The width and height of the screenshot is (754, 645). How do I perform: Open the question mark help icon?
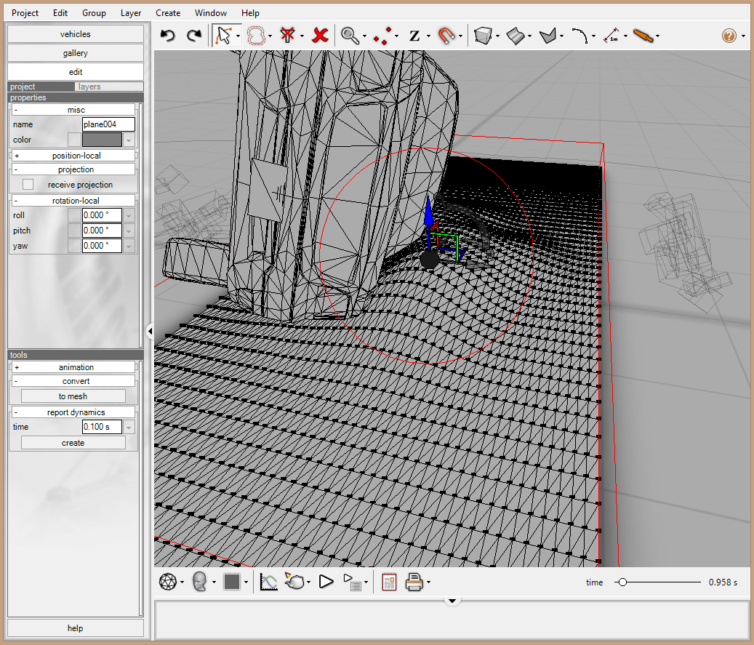click(x=729, y=36)
